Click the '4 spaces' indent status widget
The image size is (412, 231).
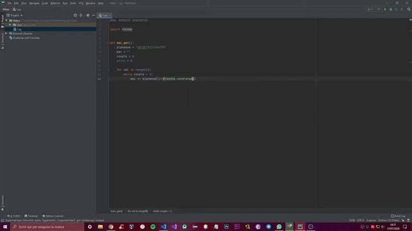click(x=371, y=221)
